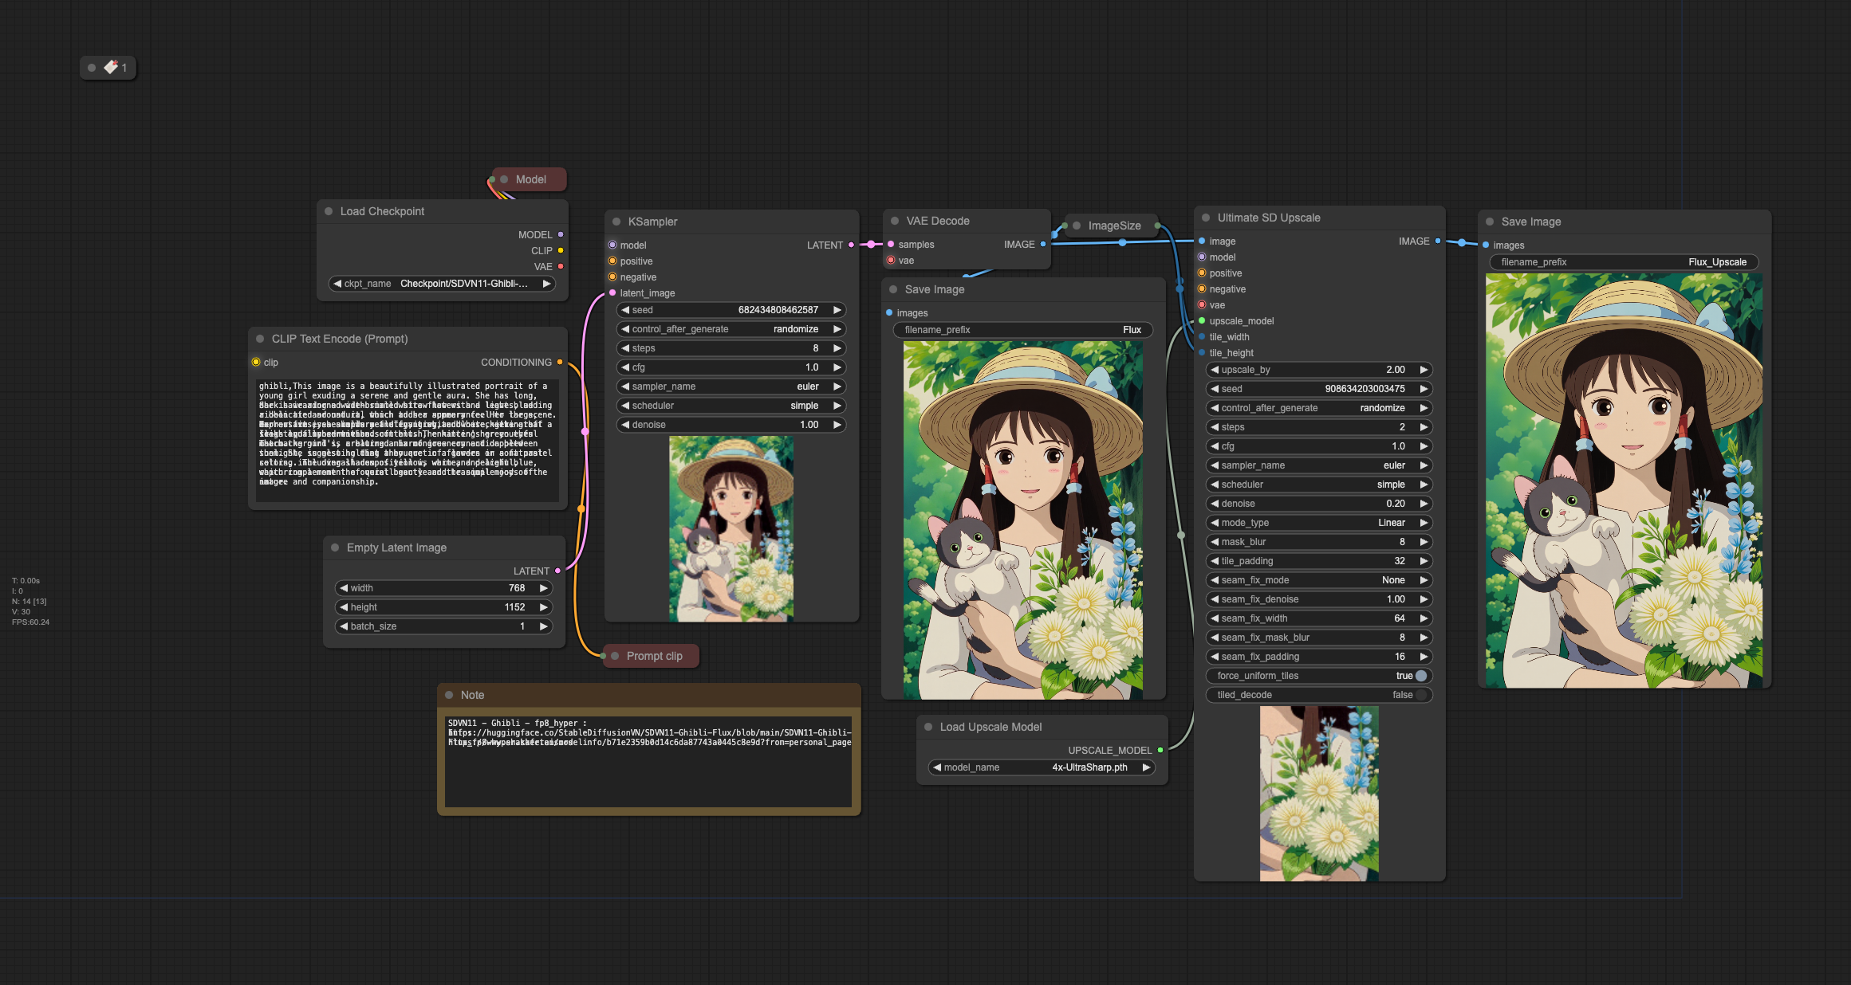Select the Prompt clip node title

click(x=654, y=656)
